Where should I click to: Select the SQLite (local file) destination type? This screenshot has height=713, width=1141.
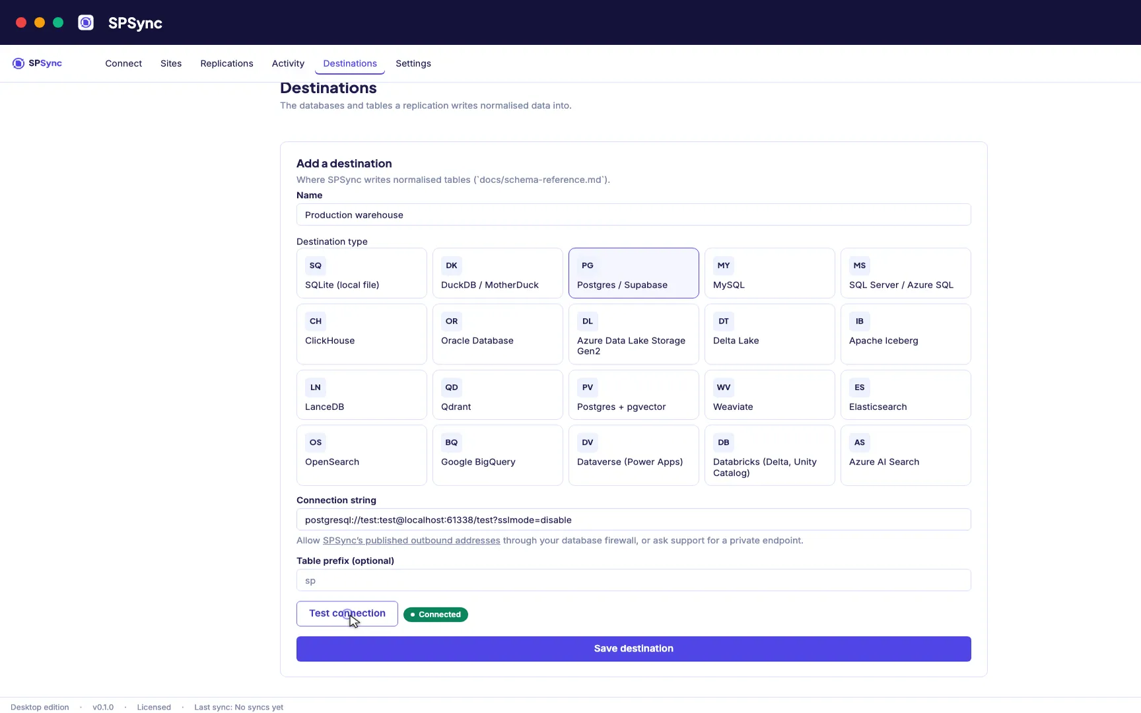362,273
